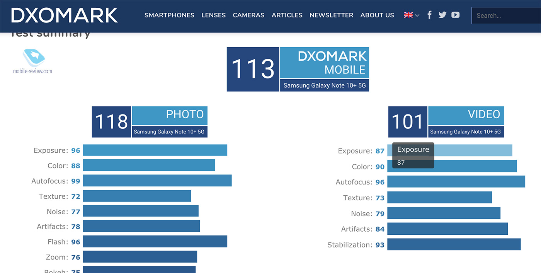The height and width of the screenshot is (273, 541).
Task: Click the PHOTO score 118 box
Action: pyautogui.click(x=111, y=122)
